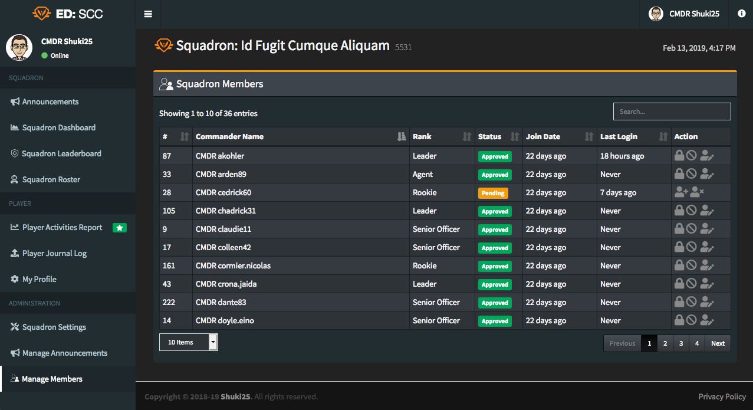
Task: Lock member CMDR doyle.eino
Action: (679, 320)
